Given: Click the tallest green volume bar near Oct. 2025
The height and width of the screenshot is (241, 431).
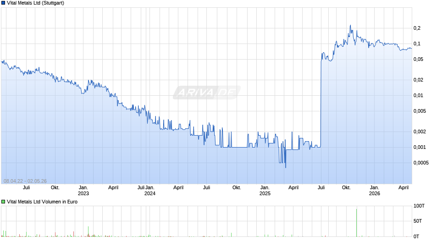Looking at the screenshot, I should 357,223.
